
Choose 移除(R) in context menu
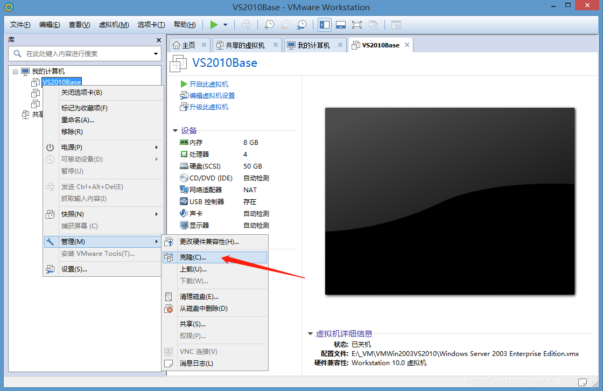(103, 132)
